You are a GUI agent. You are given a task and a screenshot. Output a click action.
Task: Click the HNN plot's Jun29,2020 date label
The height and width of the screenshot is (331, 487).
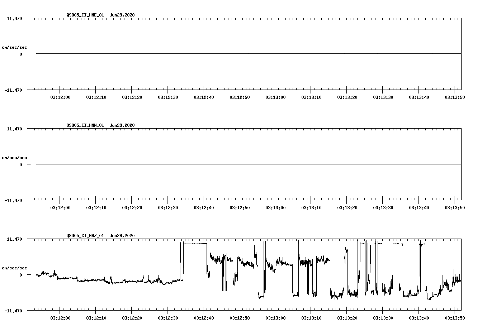click(x=122, y=125)
